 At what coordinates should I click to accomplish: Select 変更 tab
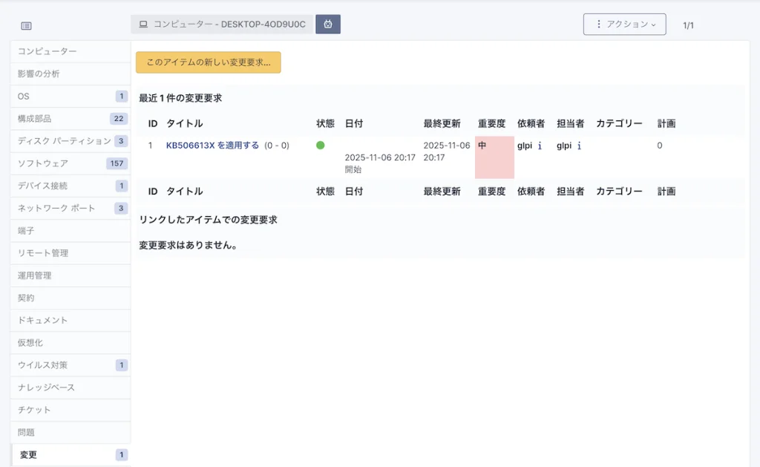click(71, 455)
